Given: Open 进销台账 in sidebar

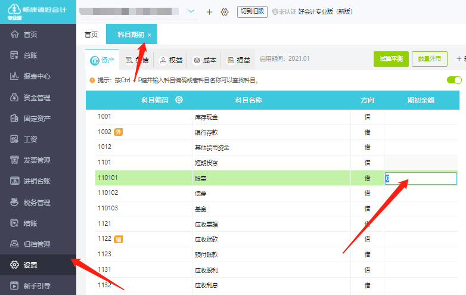Looking at the screenshot, I should click(x=38, y=181).
